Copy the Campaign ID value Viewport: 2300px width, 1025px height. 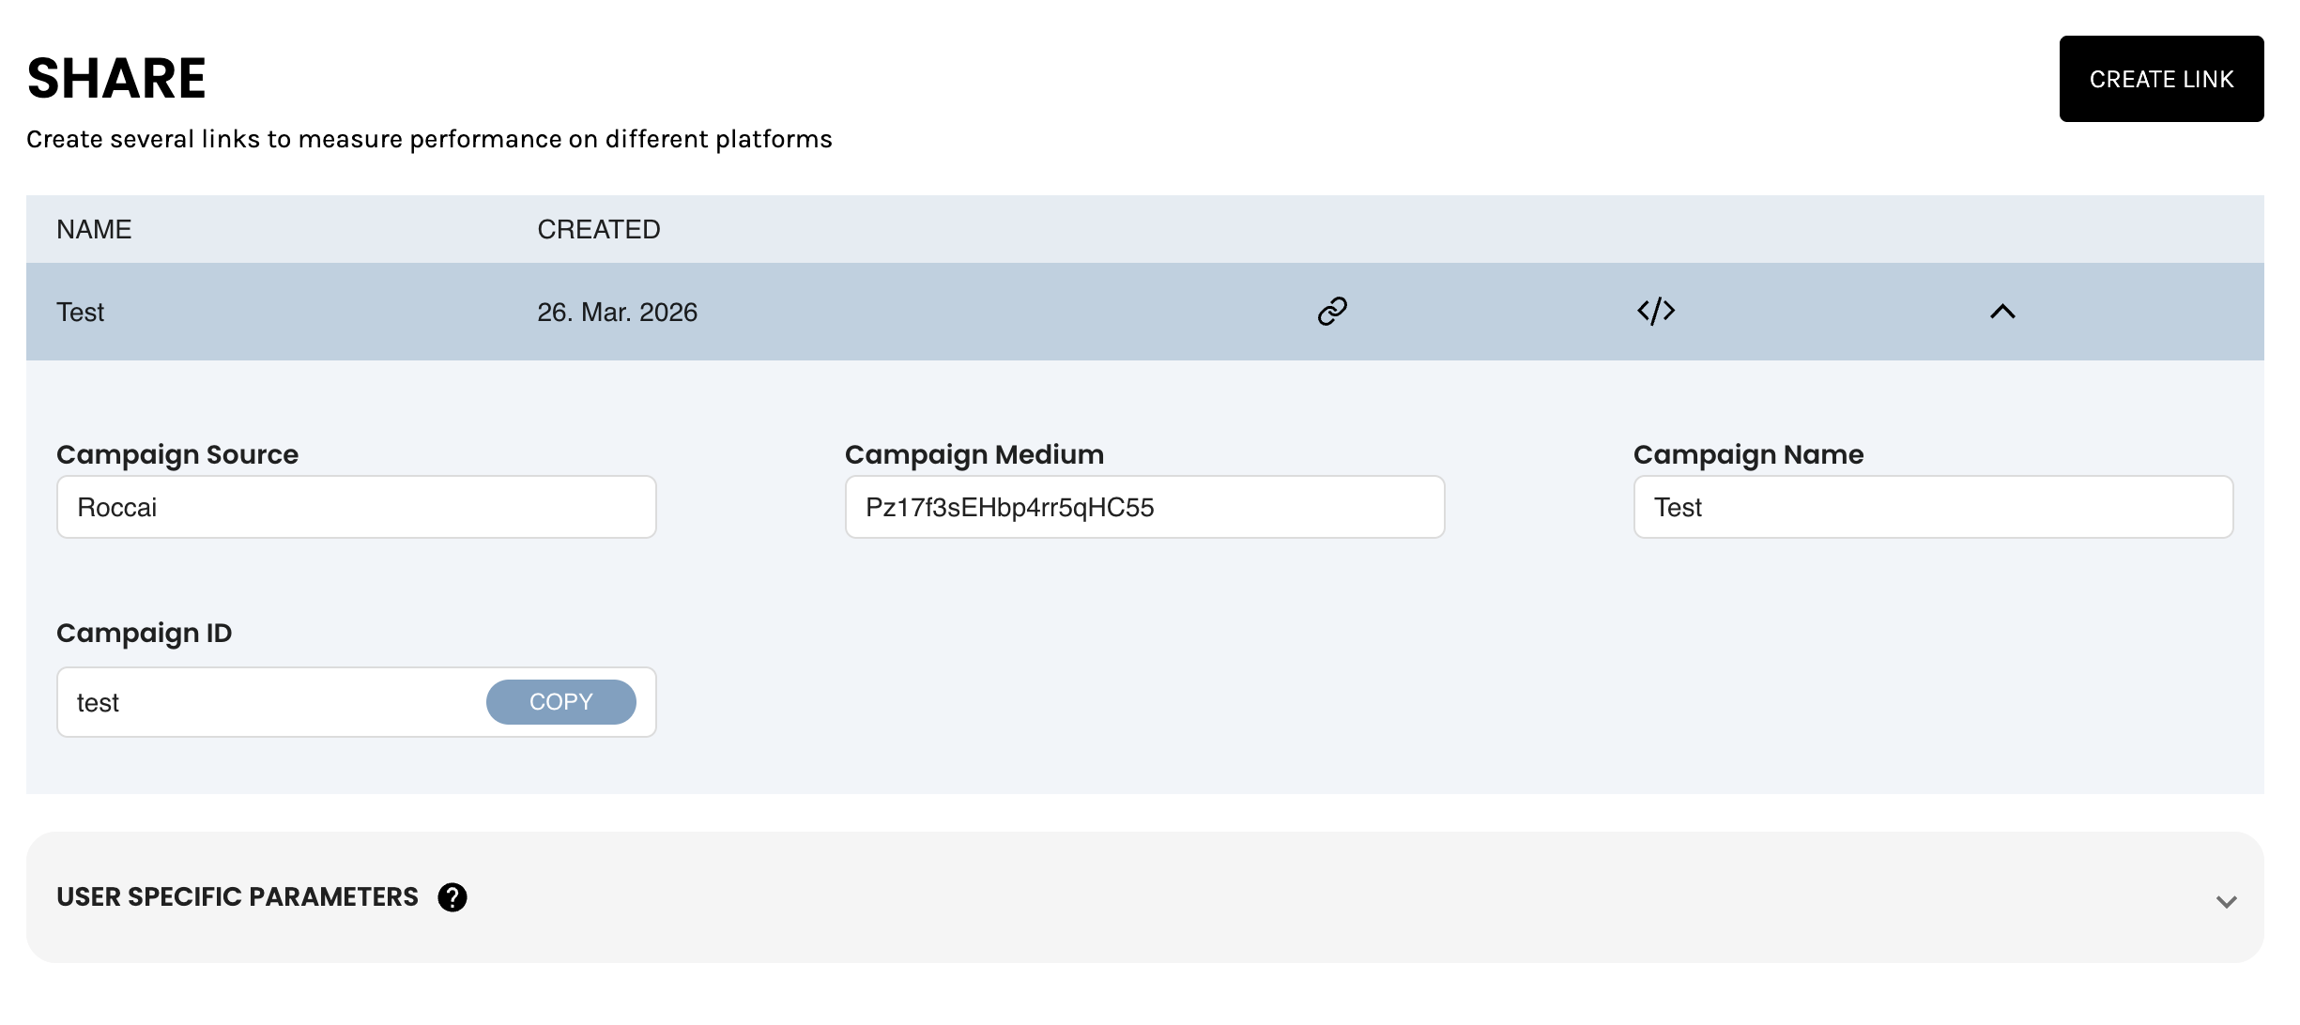[560, 702]
